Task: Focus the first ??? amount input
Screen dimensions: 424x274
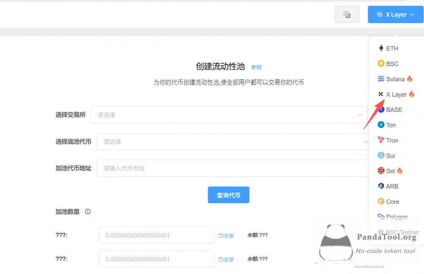Action: tap(156, 235)
